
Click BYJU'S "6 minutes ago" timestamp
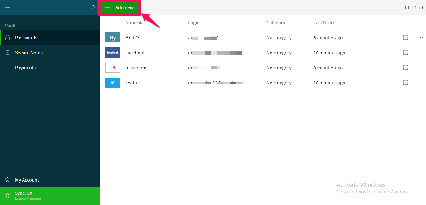[328, 37]
